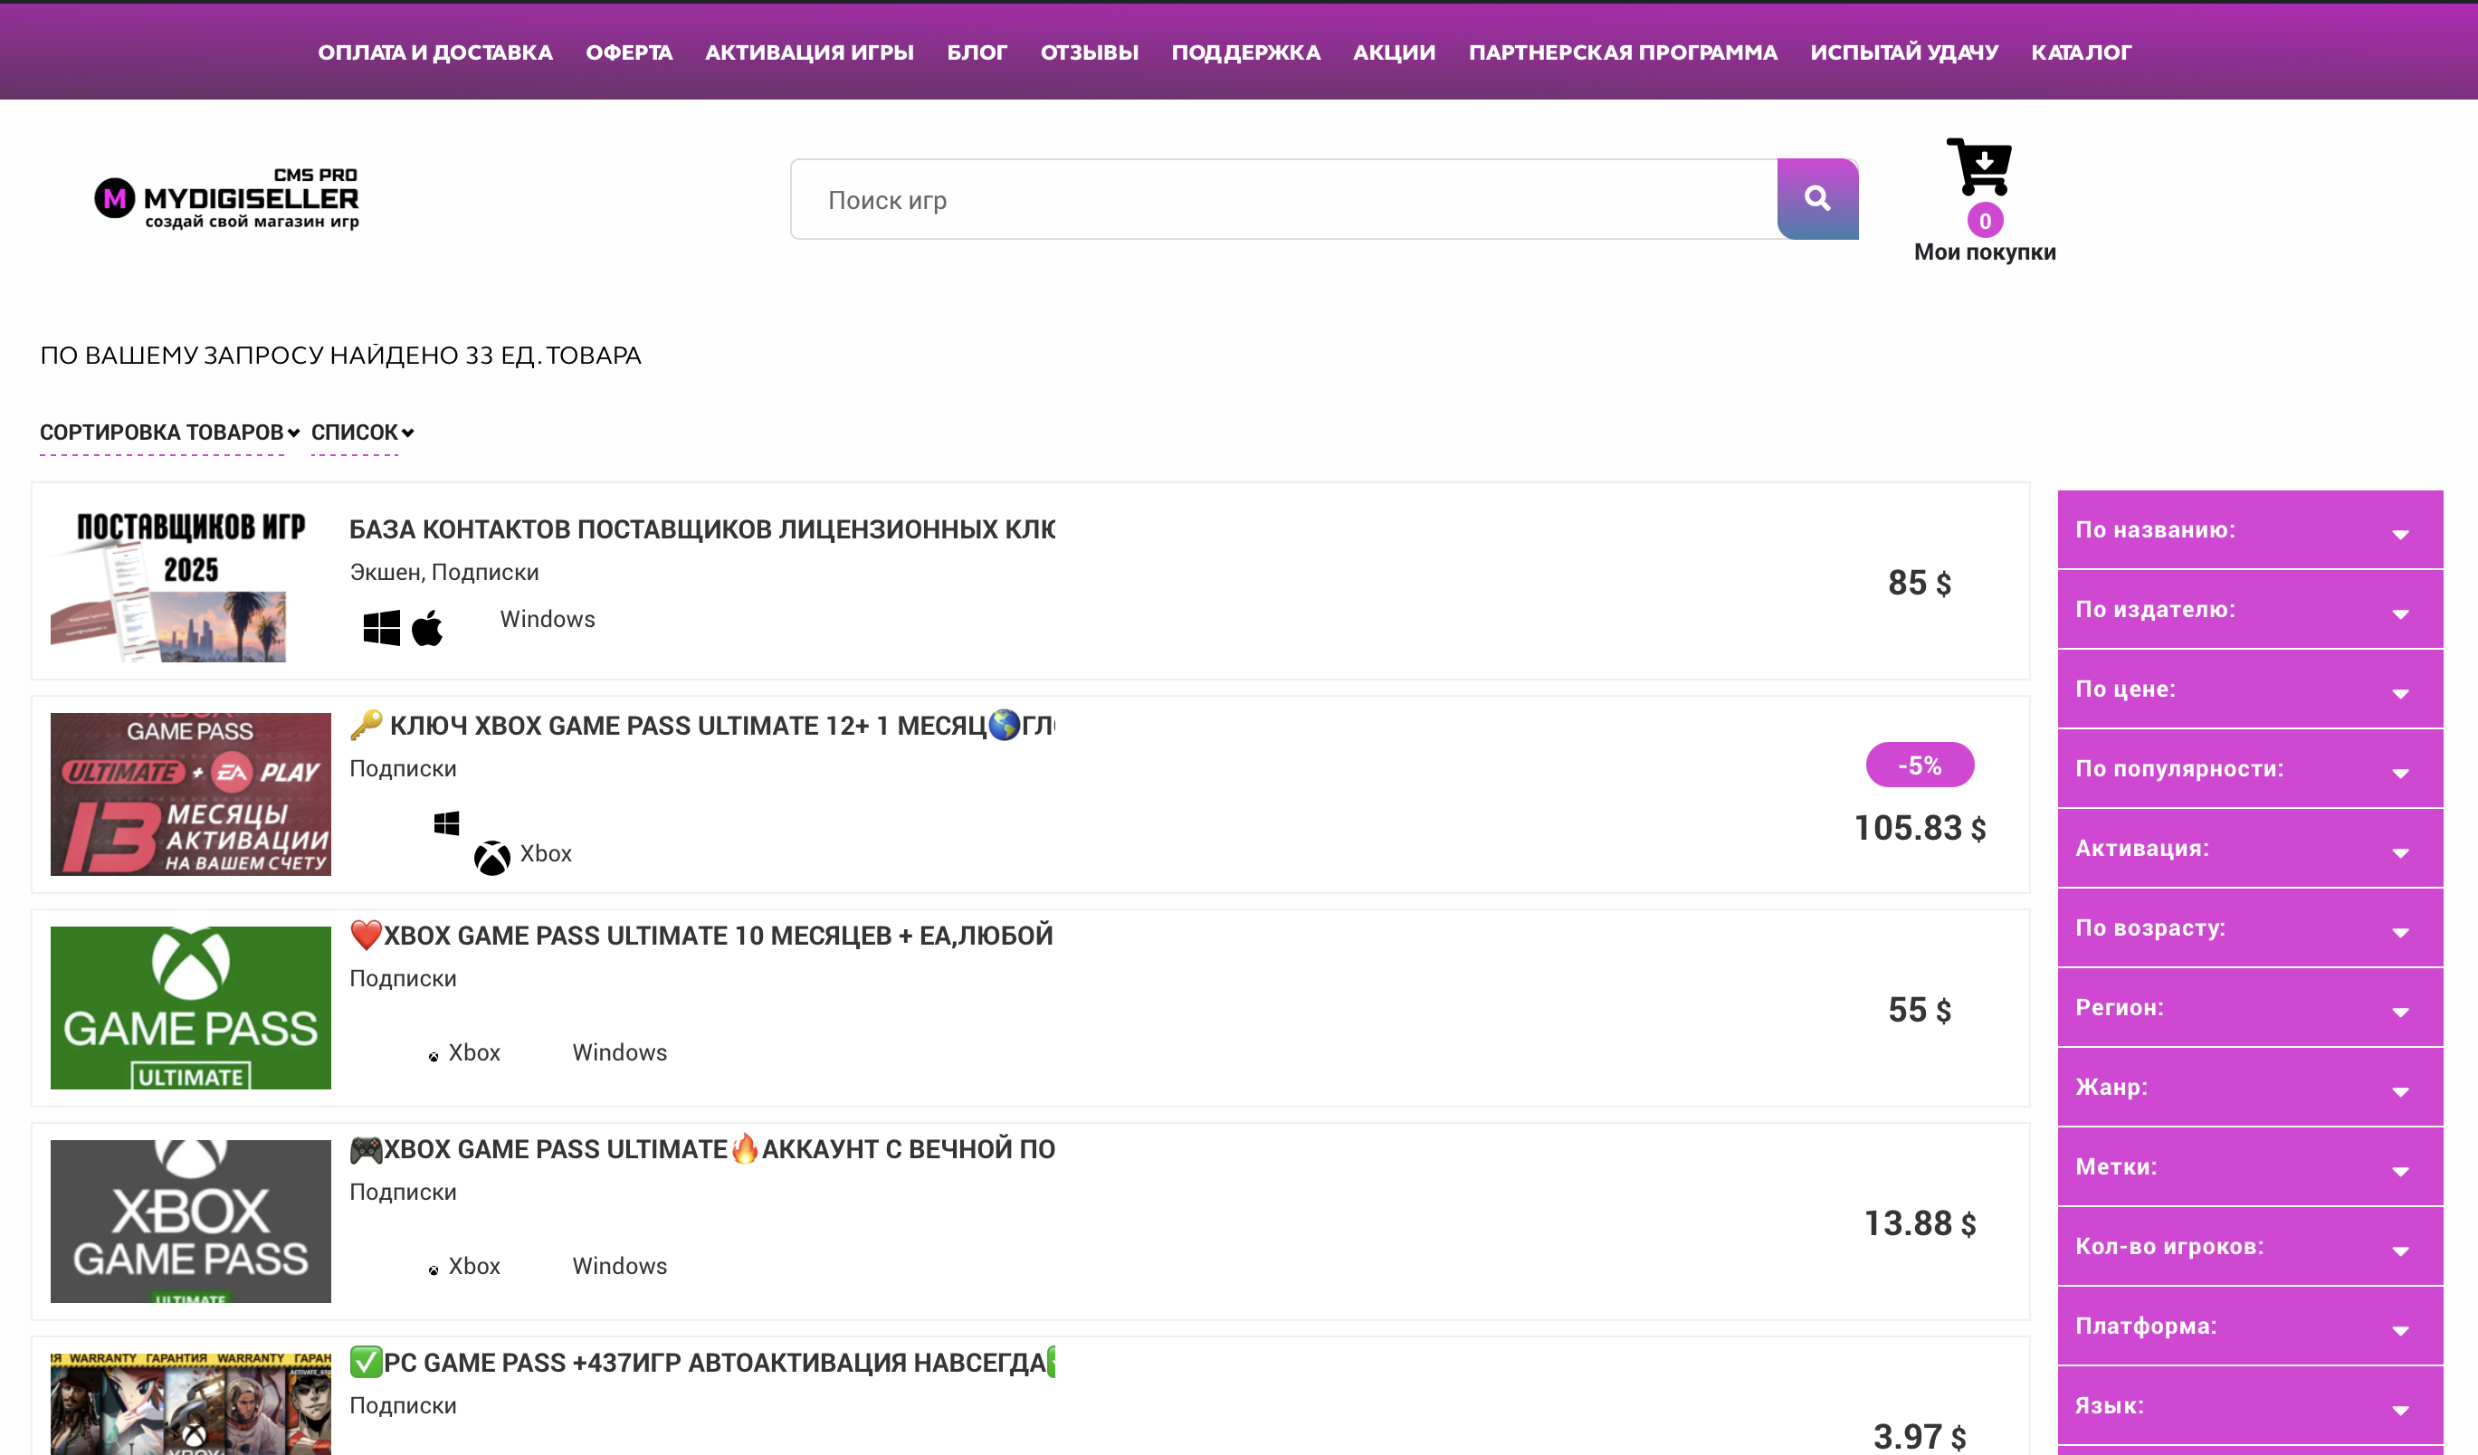Click the 105.83 $ price
This screenshot has height=1455, width=2478.
(x=1920, y=828)
